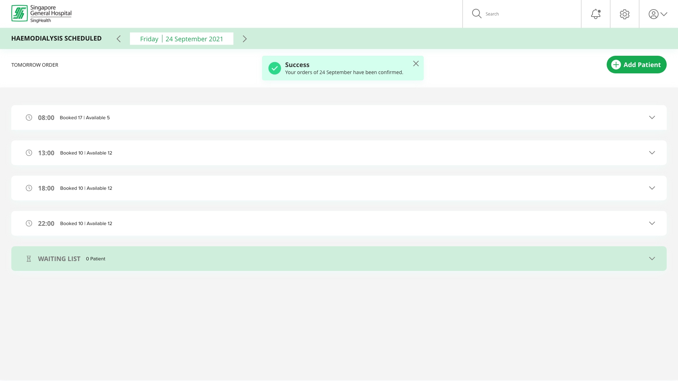This screenshot has width=678, height=381.
Task: Click the '0 Patient' text
Action: pyautogui.click(x=96, y=259)
